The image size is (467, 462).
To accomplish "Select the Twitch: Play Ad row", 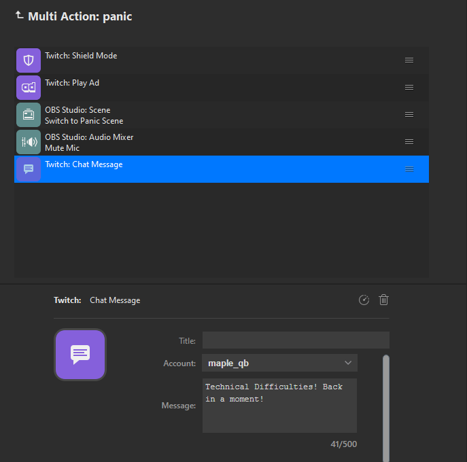I will [222, 88].
